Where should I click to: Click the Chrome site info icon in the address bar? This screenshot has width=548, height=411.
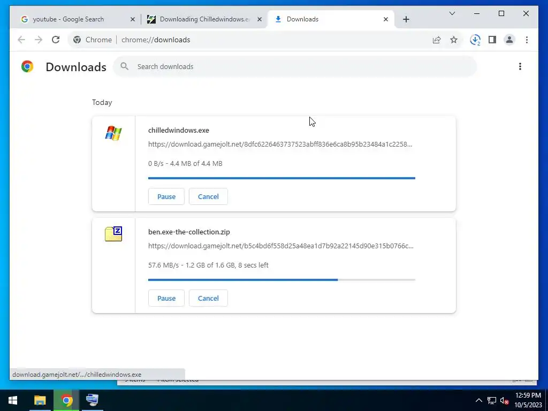77,40
